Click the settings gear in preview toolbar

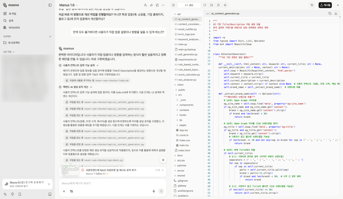[x=225, y=5]
